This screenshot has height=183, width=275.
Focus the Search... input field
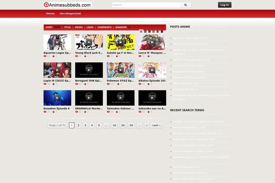(146, 5)
